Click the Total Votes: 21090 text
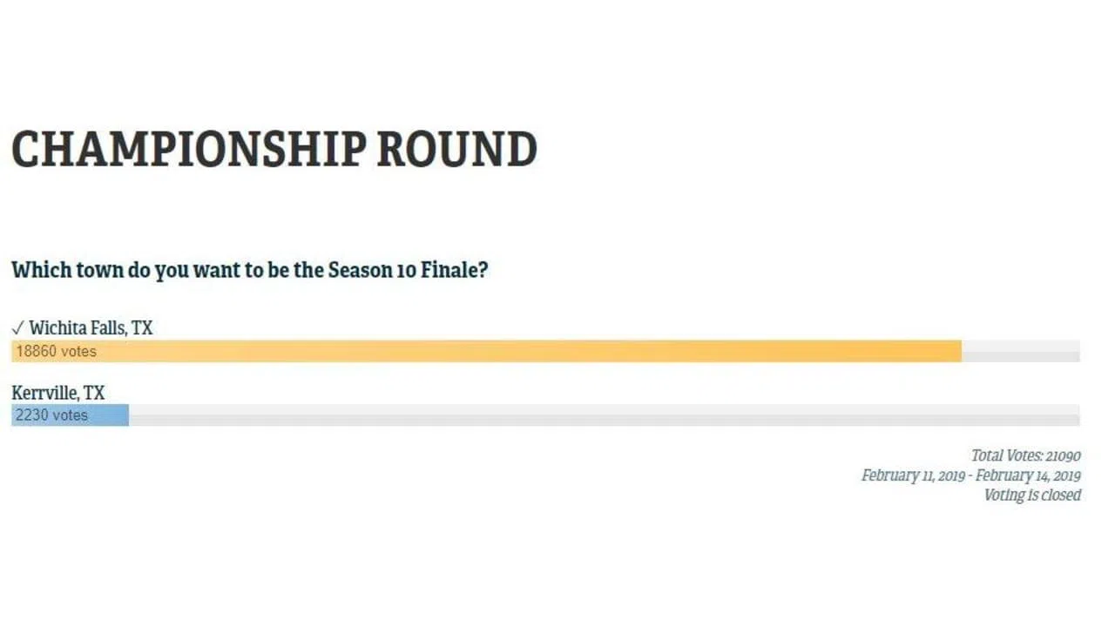 click(1026, 455)
